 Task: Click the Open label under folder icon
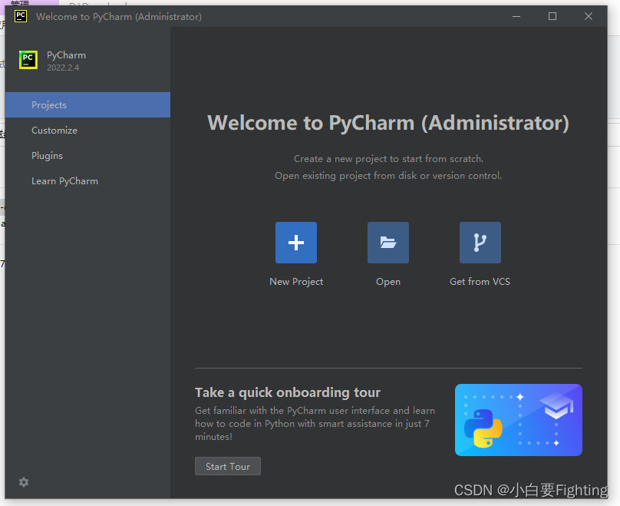(x=388, y=282)
